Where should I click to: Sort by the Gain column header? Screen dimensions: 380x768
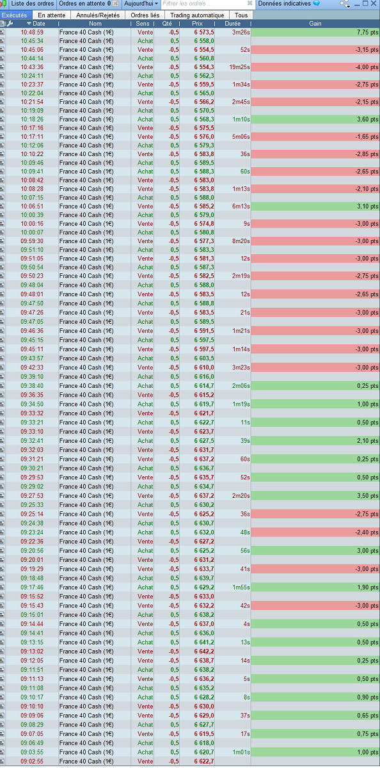pyautogui.click(x=315, y=24)
